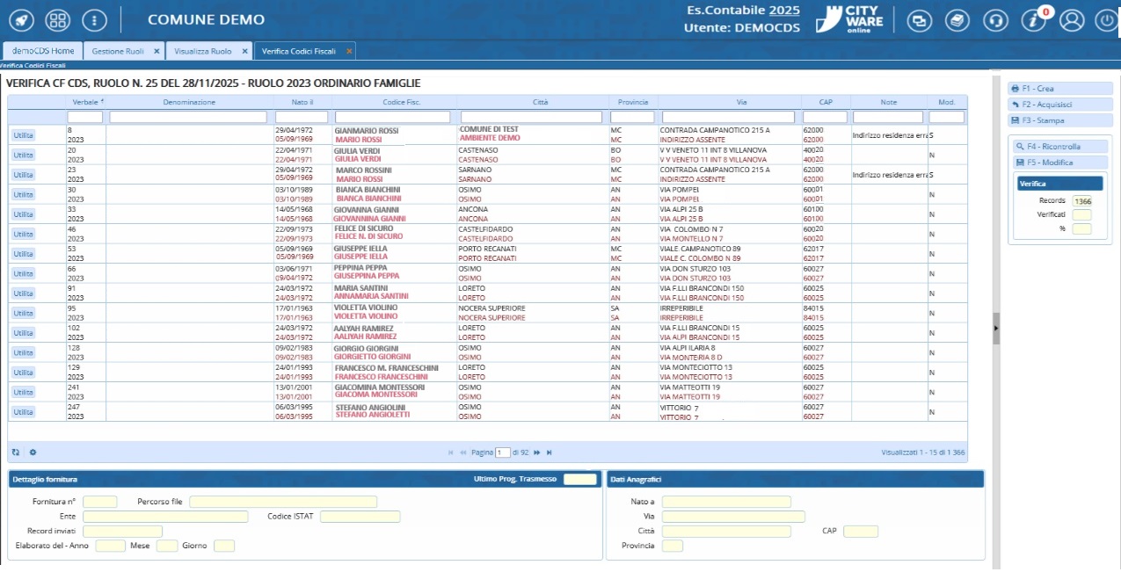Collapse the right side panel arrow
Image resolution: width=1121 pixels, height=572 pixels.
(x=996, y=328)
